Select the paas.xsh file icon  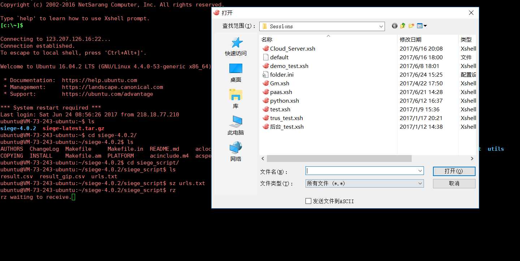(265, 92)
